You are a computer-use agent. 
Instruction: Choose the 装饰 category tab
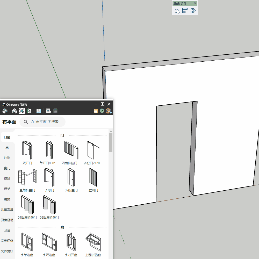pyautogui.click(x=7, y=199)
